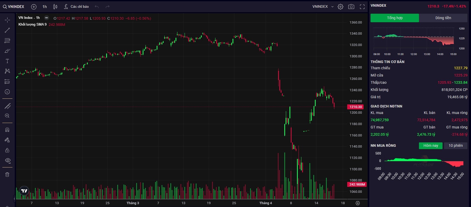The width and height of the screenshot is (471, 207).
Task: Toggle hide all drawings eye icon
Action: tap(8, 160)
